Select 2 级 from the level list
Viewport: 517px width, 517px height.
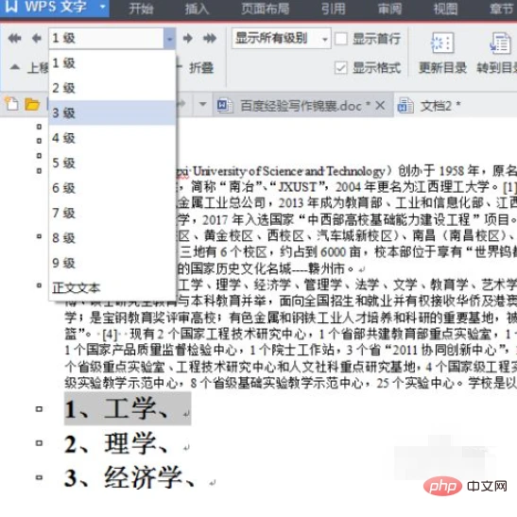tap(112, 88)
